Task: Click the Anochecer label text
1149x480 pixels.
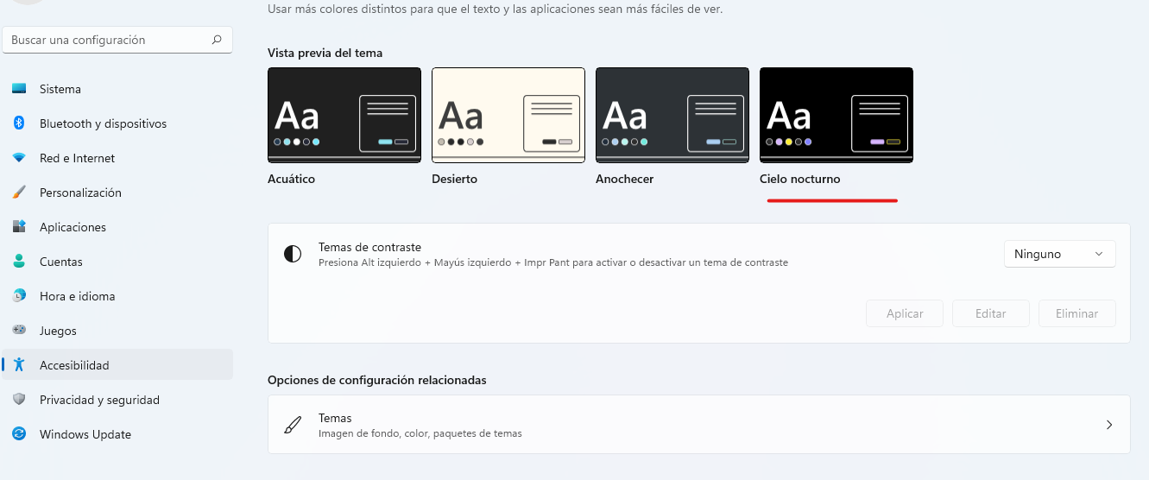Action: coord(624,179)
